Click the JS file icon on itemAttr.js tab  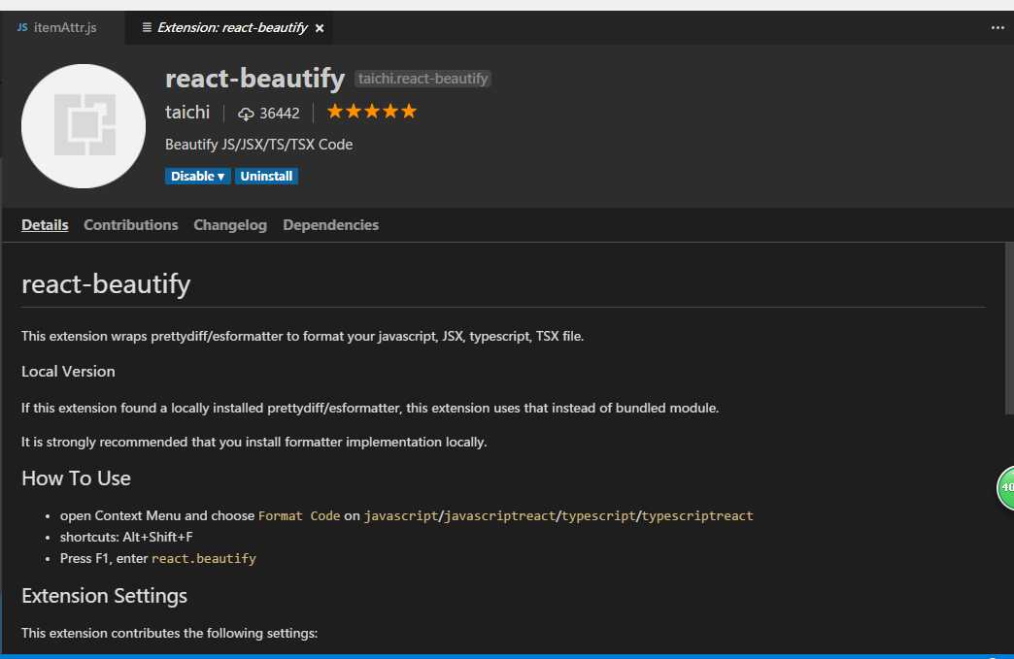(22, 27)
